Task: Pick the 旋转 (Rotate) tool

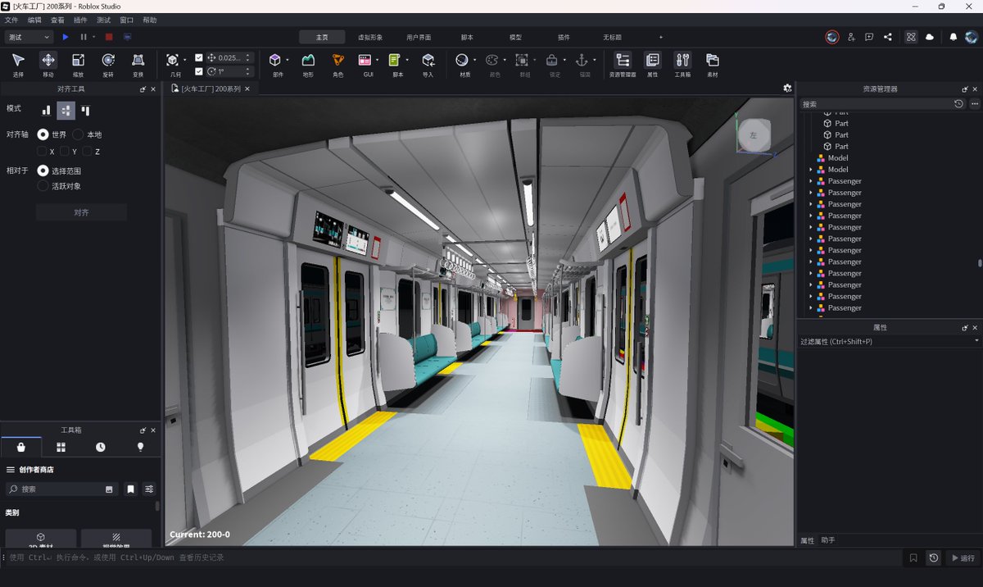Action: [x=108, y=64]
